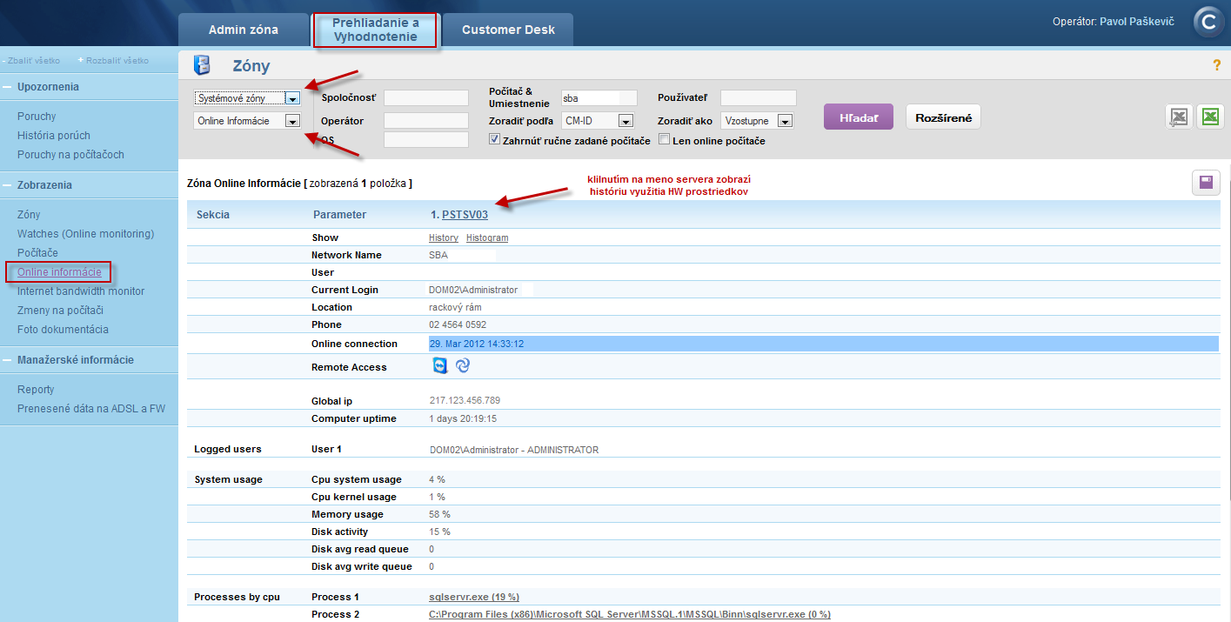Select the 'Prehliadanie a Vyhodnotenie' tab

375,30
